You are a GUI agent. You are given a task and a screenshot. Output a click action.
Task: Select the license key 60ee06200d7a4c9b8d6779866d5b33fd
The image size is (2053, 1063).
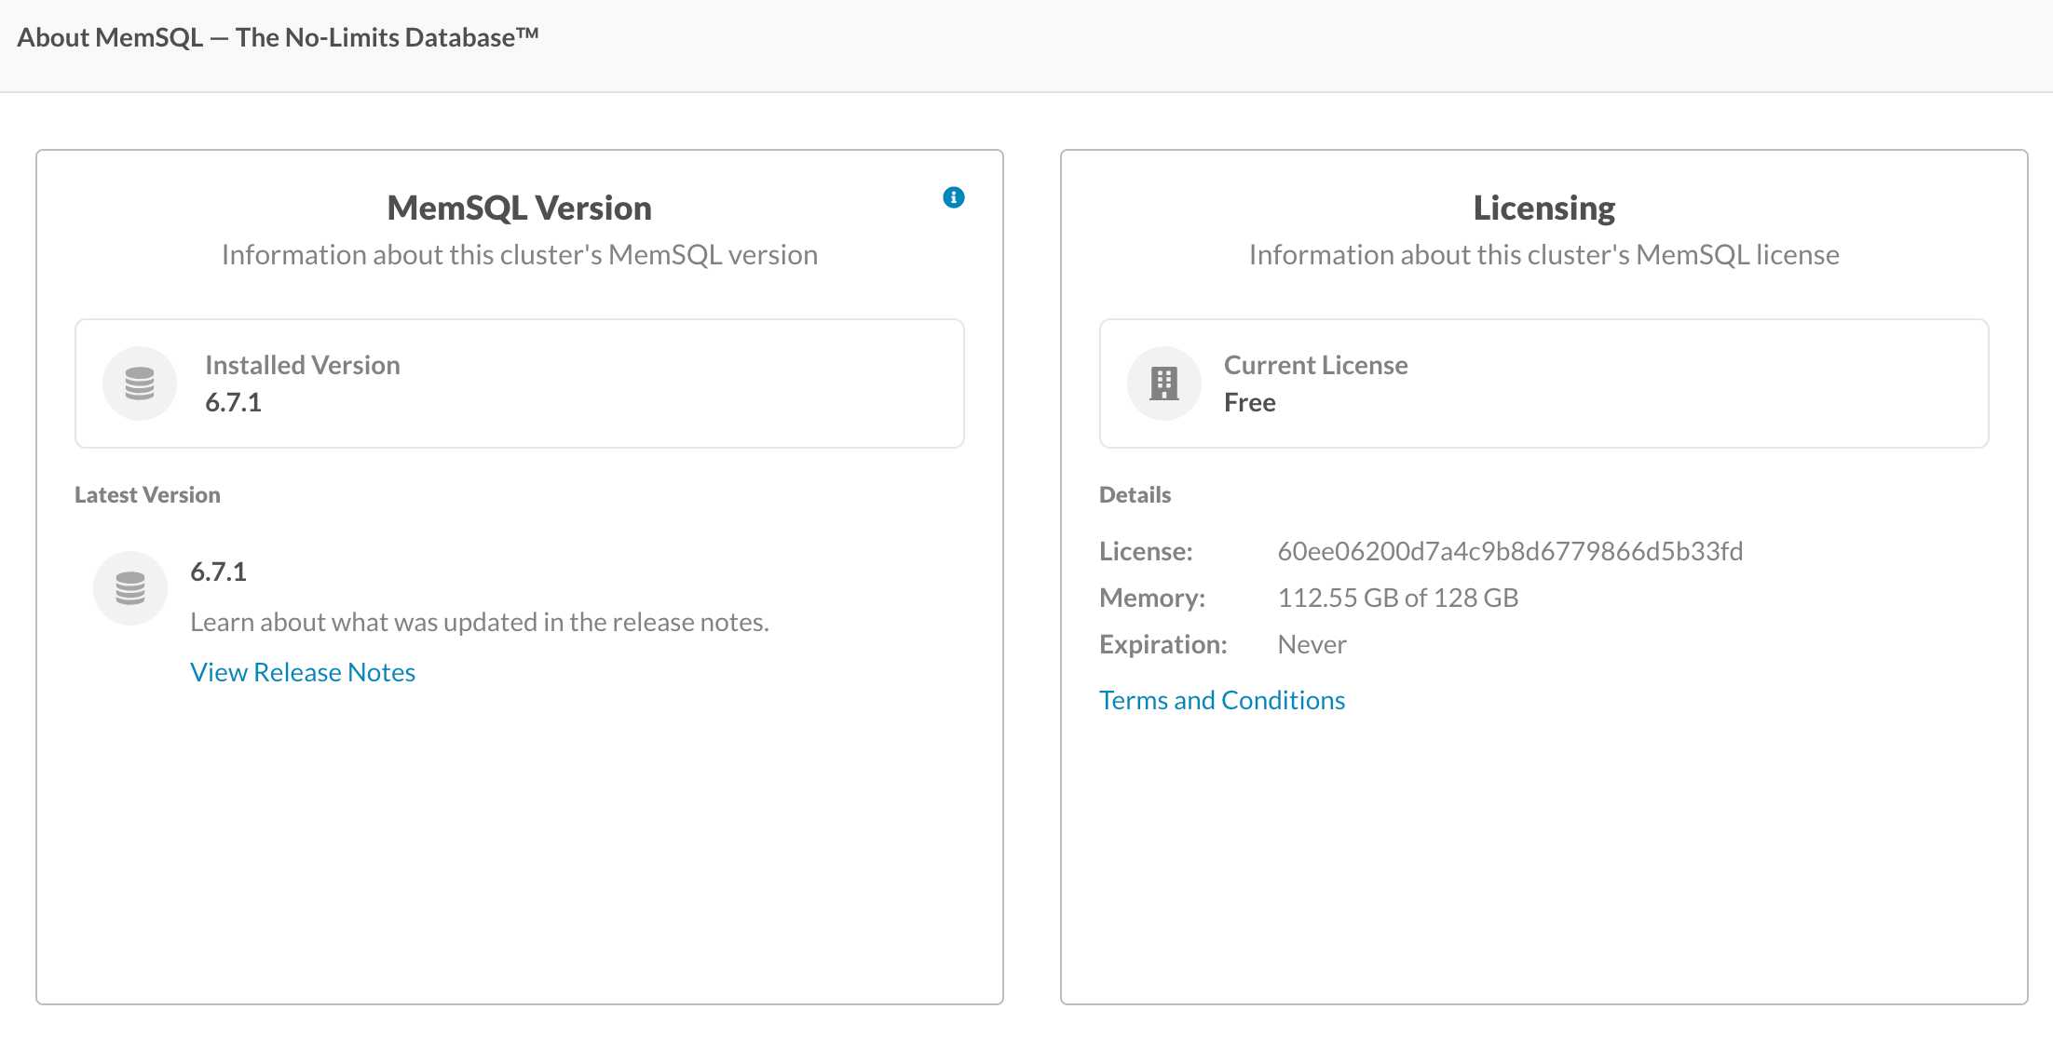tap(1510, 551)
